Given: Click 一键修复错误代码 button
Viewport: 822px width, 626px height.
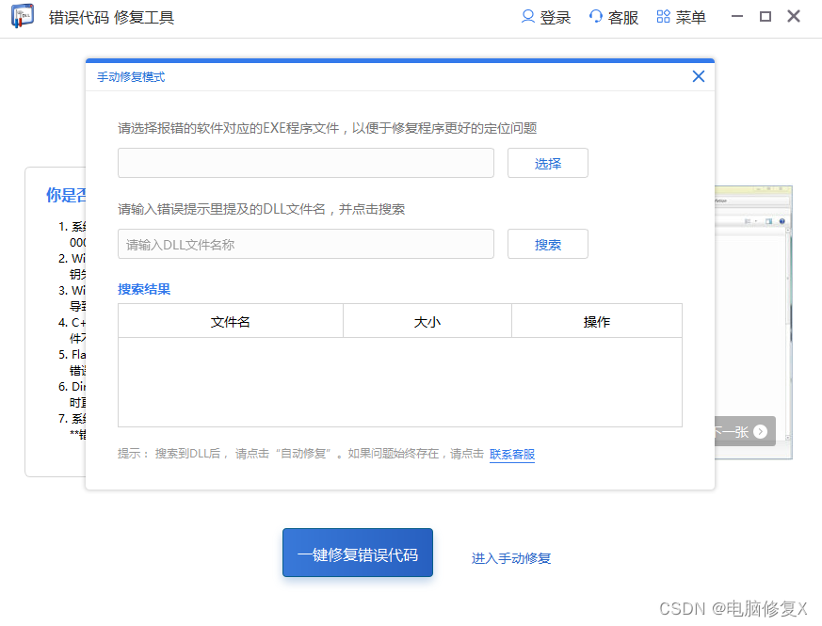Looking at the screenshot, I should 358,553.
